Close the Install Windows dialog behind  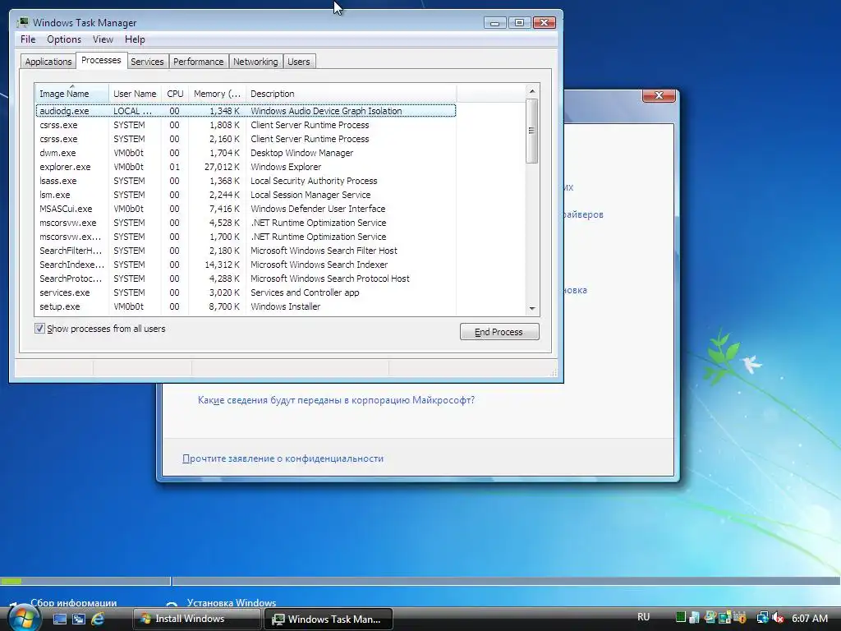659,95
